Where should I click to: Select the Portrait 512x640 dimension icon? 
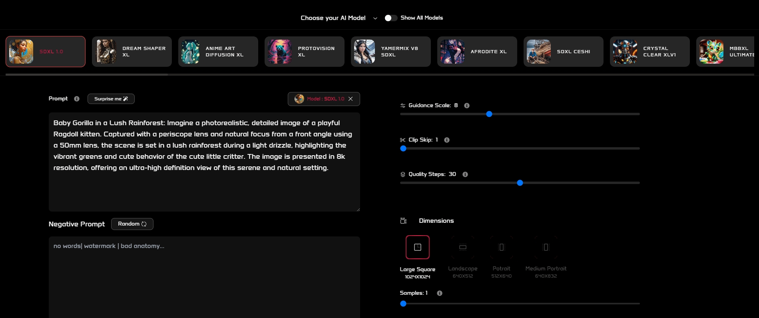pos(501,247)
